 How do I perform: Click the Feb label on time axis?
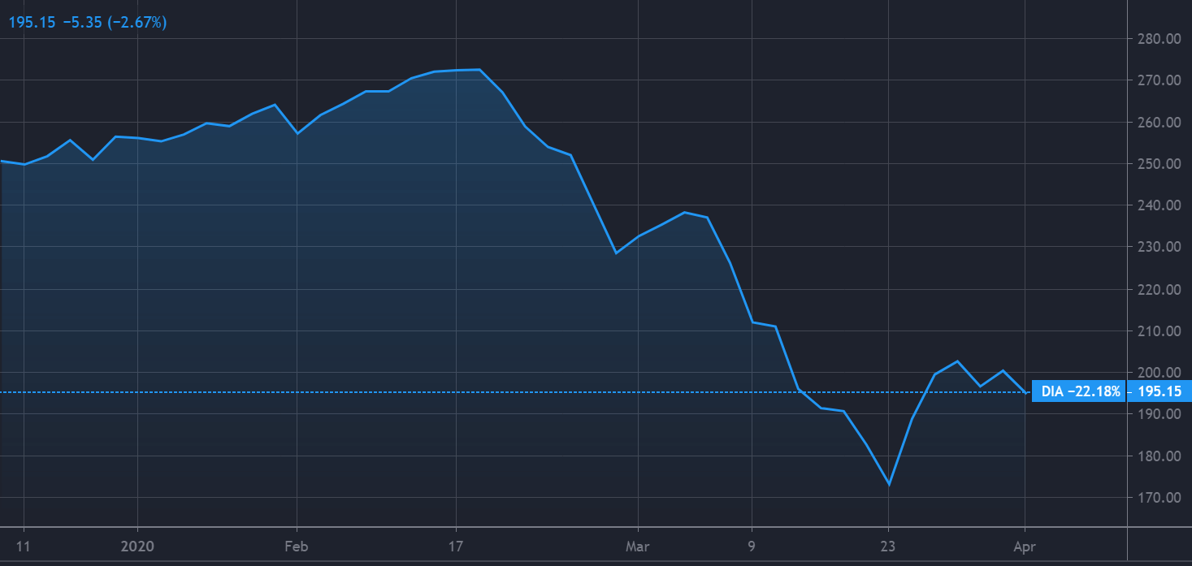click(297, 547)
